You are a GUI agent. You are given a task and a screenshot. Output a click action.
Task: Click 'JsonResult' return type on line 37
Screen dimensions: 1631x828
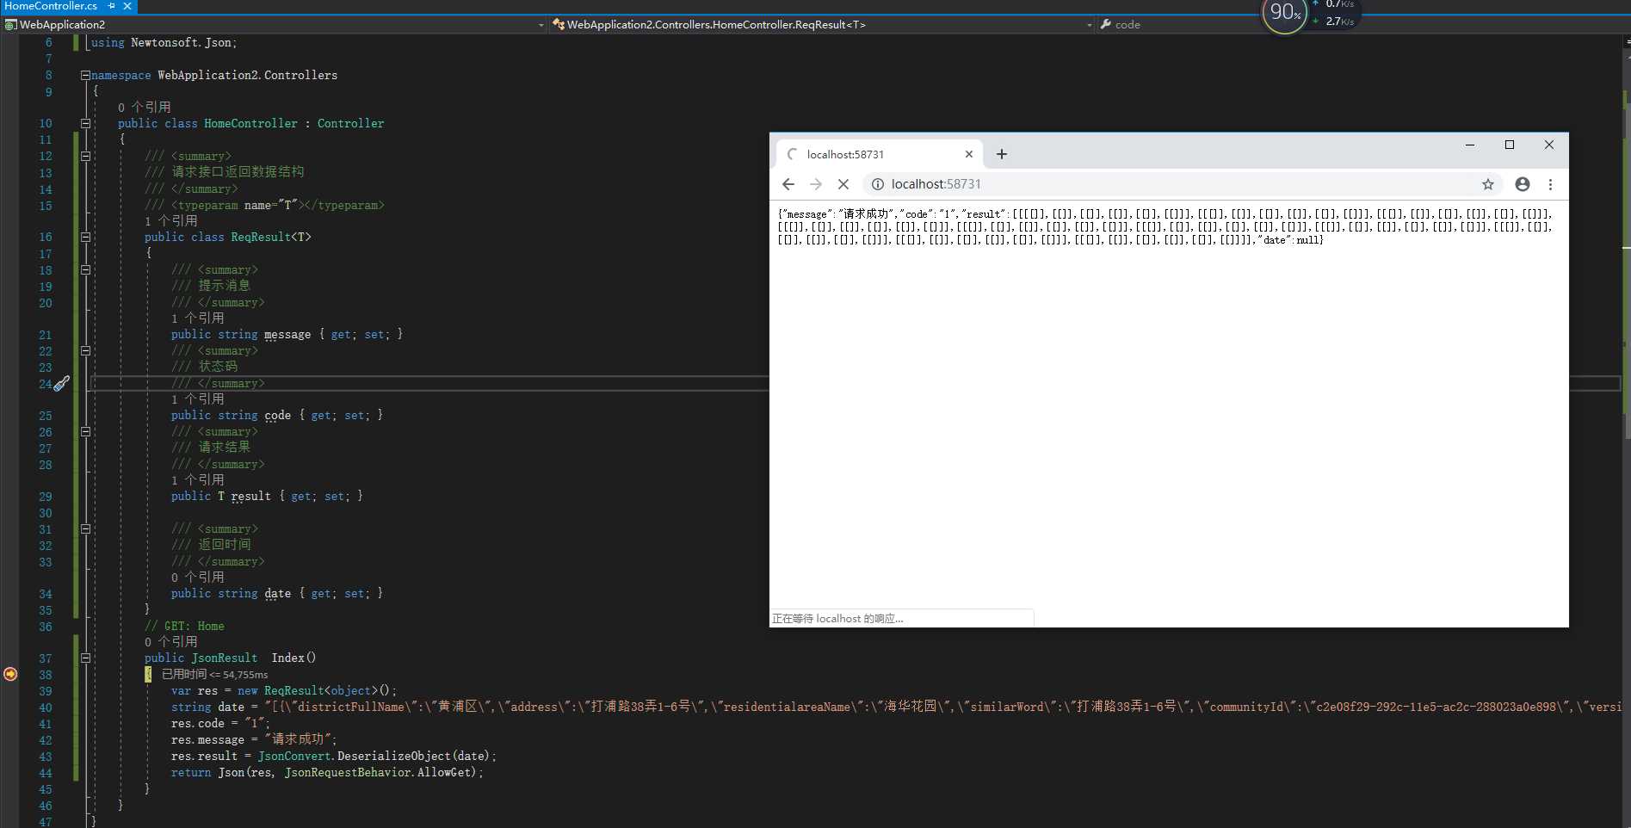224,658
